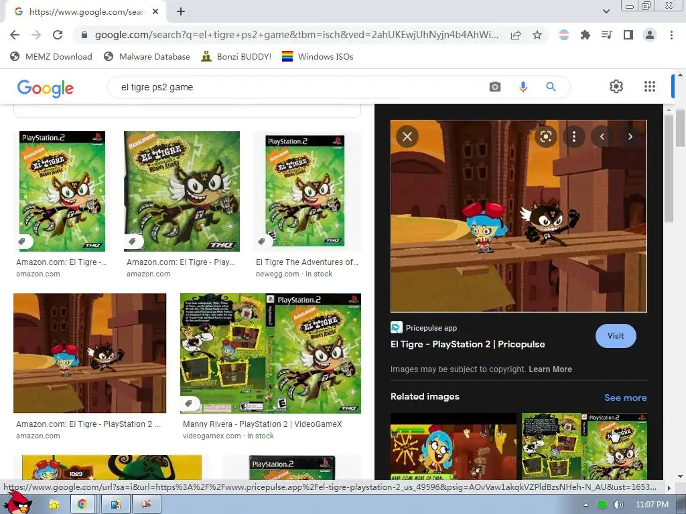Click the blue magnifier search button
The width and height of the screenshot is (686, 514).
pyautogui.click(x=551, y=86)
